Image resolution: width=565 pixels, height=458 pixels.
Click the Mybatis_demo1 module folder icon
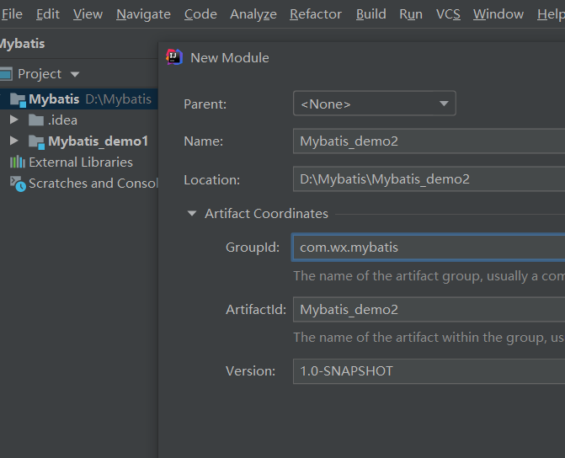click(36, 141)
